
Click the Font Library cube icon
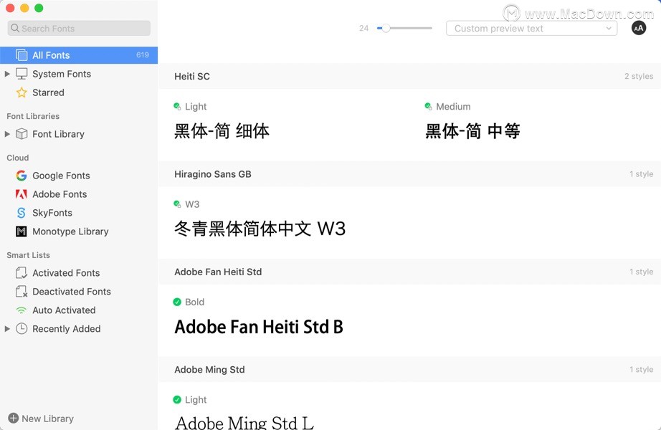(22, 134)
